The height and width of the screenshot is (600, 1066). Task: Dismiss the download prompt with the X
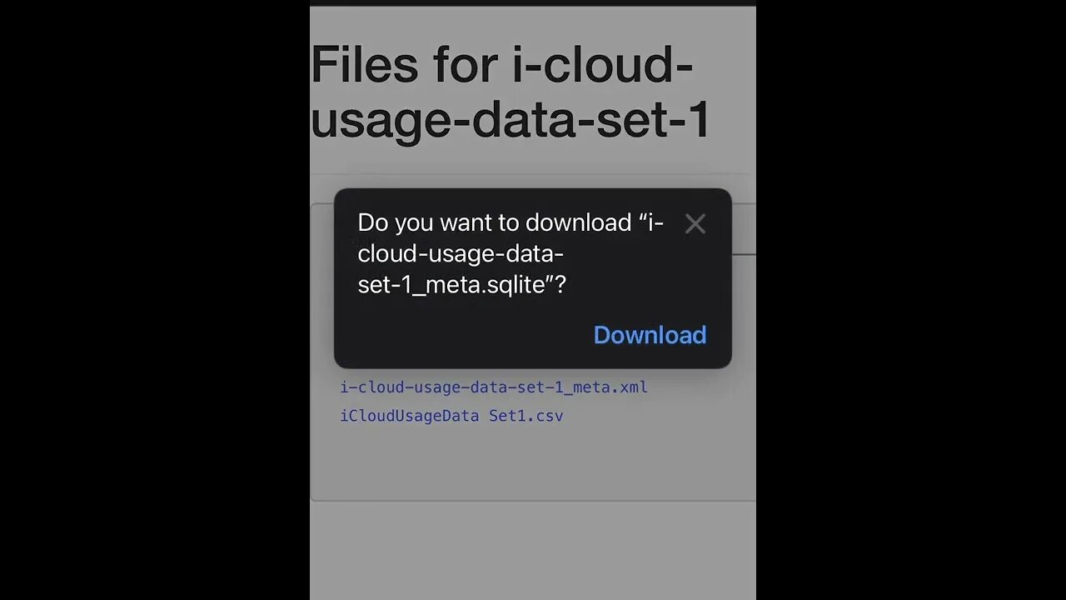coord(695,224)
